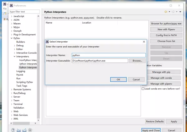Expand the Run/Debug preferences node
This screenshot has height=132, width=187.
click(12, 93)
